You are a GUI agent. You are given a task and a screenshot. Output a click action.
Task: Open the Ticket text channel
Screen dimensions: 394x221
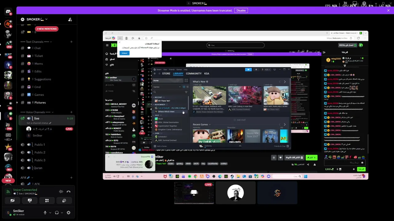[x=47, y=56]
